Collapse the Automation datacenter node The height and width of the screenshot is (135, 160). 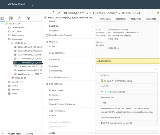tap(5, 39)
